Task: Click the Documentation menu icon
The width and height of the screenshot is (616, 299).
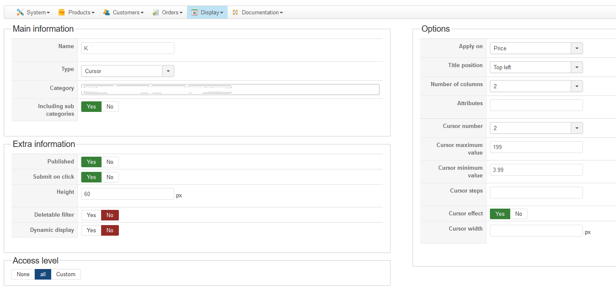Action: coord(236,12)
